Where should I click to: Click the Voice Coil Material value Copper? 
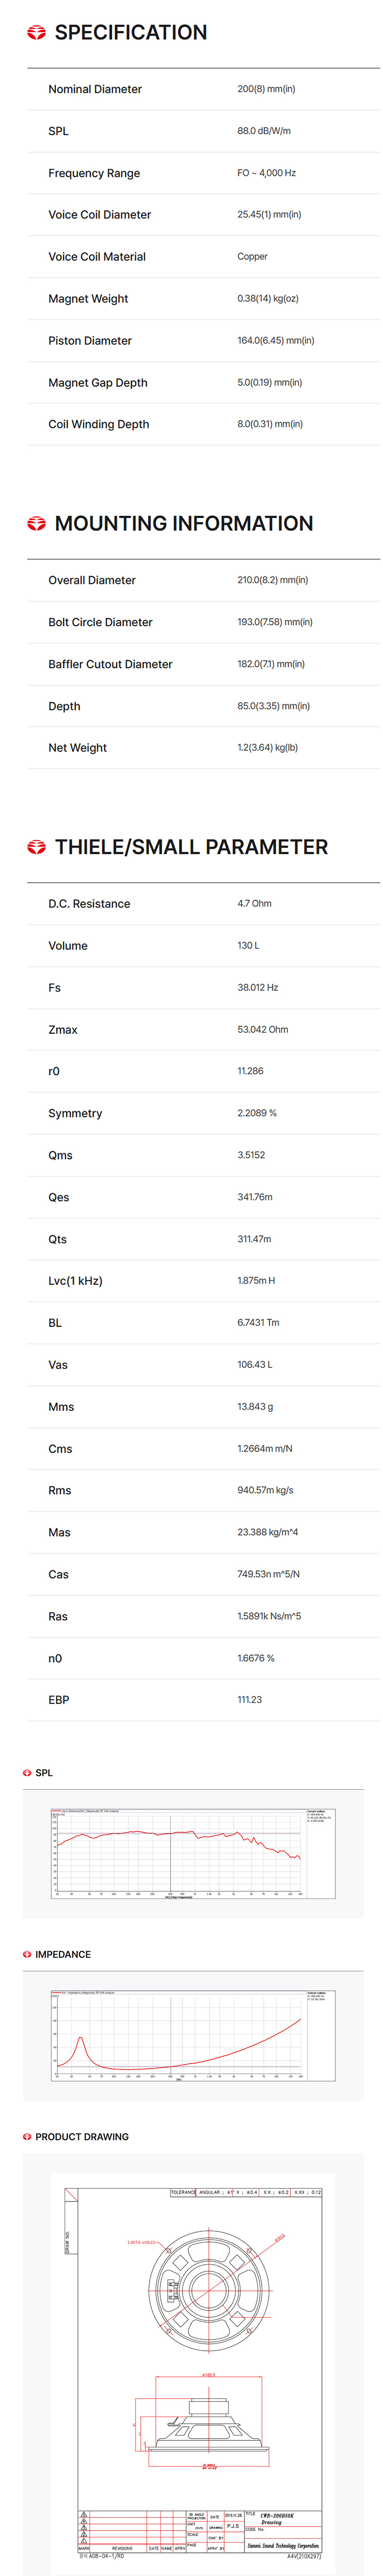click(252, 257)
